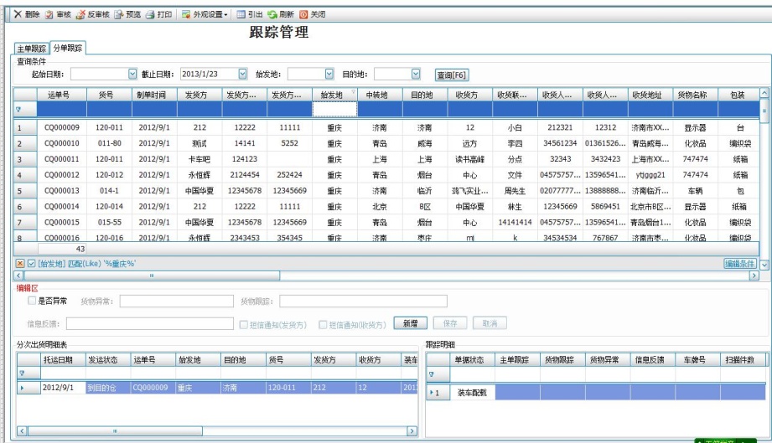Screen dimensions: 772x443
Task: Click the 车牌号 column header
Action: 697,360
